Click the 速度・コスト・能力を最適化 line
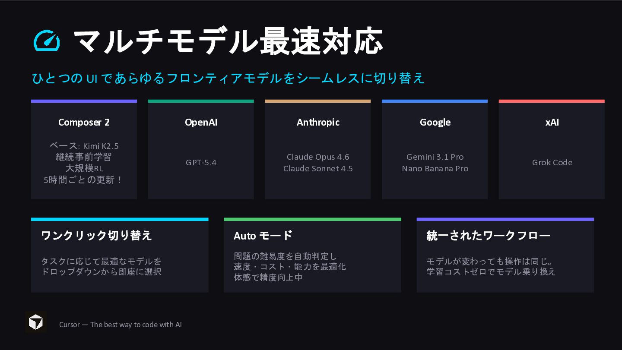622x350 pixels. pos(290,267)
